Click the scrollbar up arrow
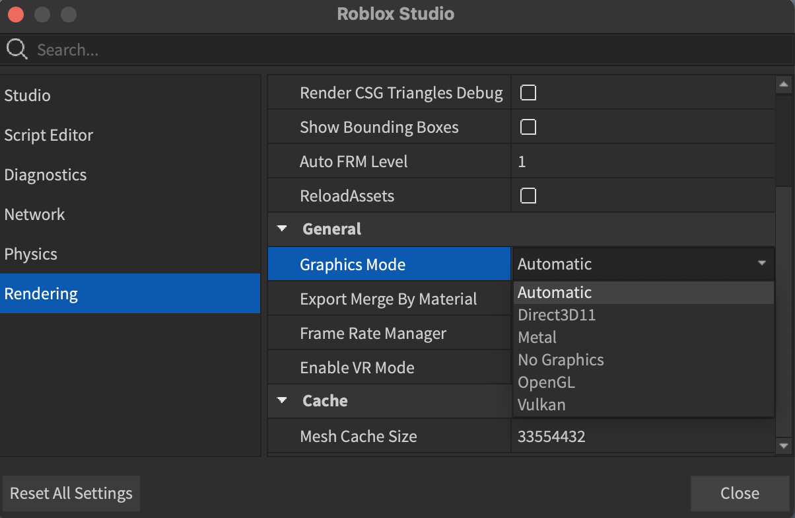Image resolution: width=795 pixels, height=518 pixels. pos(783,84)
